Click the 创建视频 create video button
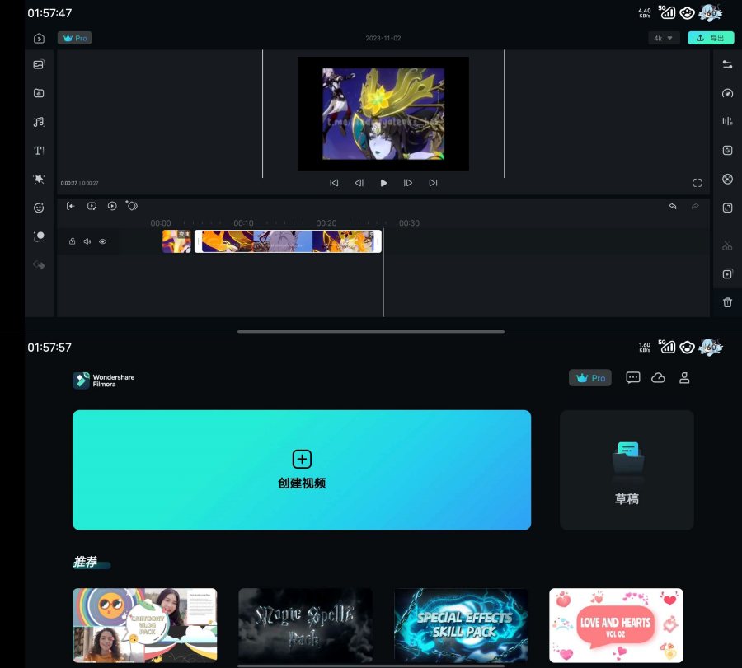This screenshot has height=668, width=742. pyautogui.click(x=302, y=470)
